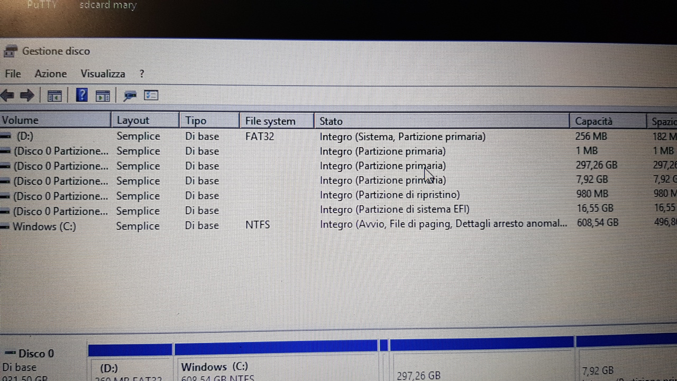The image size is (677, 381).
Task: Toggle the console tree pane visibility
Action: coord(54,95)
